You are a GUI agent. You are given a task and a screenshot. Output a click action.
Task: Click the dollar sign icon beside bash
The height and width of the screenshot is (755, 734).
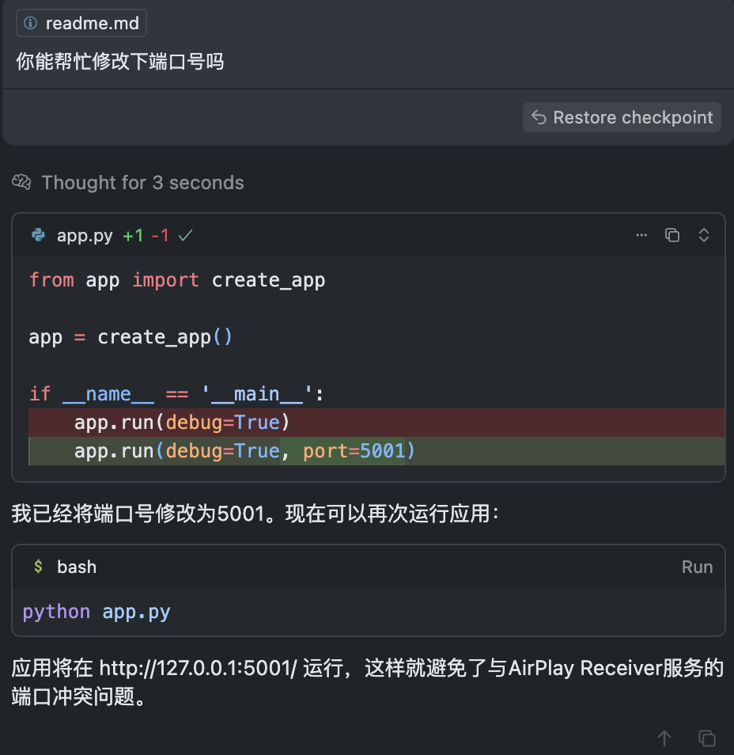37,567
